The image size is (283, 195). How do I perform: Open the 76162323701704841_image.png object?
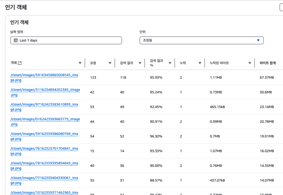(x=44, y=149)
